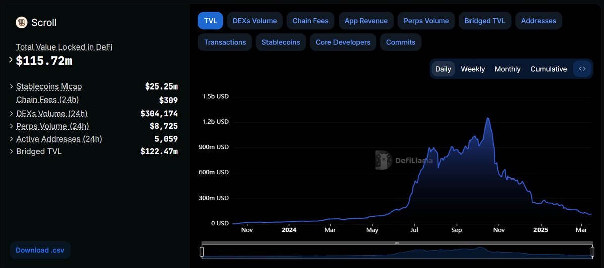Viewport: 604px width, 268px height.
Task: Show the Chain Fees chart
Action: 310,21
